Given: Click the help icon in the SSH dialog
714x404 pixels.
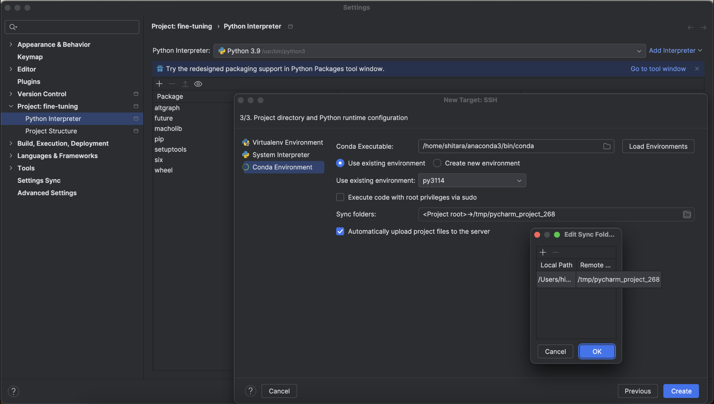Looking at the screenshot, I should point(250,391).
